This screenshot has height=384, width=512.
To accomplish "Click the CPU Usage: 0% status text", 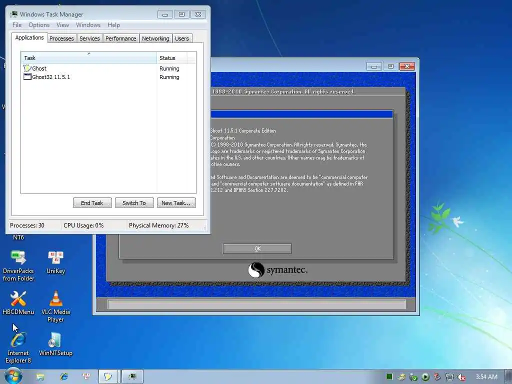I will (x=83, y=225).
